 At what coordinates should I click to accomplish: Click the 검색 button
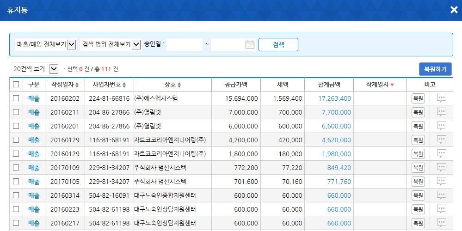(278, 44)
